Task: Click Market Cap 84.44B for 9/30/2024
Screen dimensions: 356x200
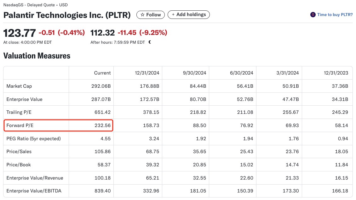Action: 198,86
